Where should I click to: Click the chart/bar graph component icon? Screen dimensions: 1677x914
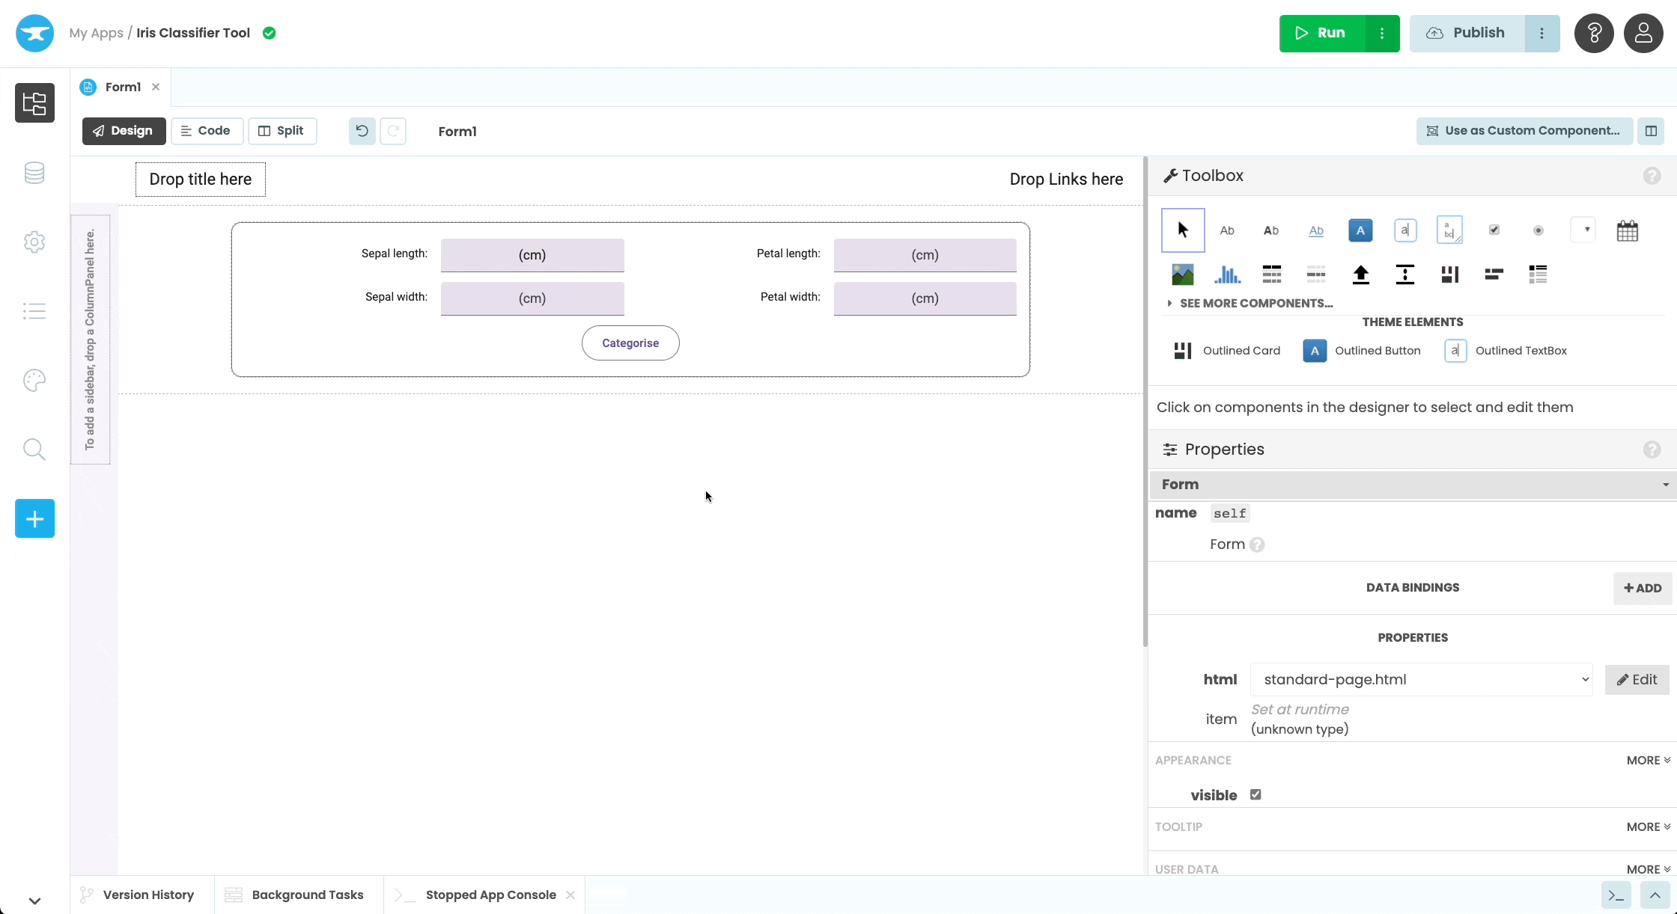[x=1226, y=274]
